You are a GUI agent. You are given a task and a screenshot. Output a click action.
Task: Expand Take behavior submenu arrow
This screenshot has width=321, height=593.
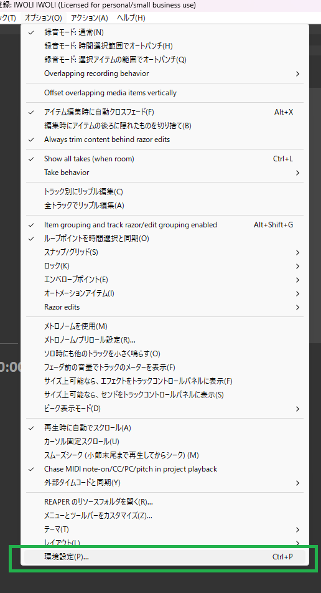pos(297,173)
